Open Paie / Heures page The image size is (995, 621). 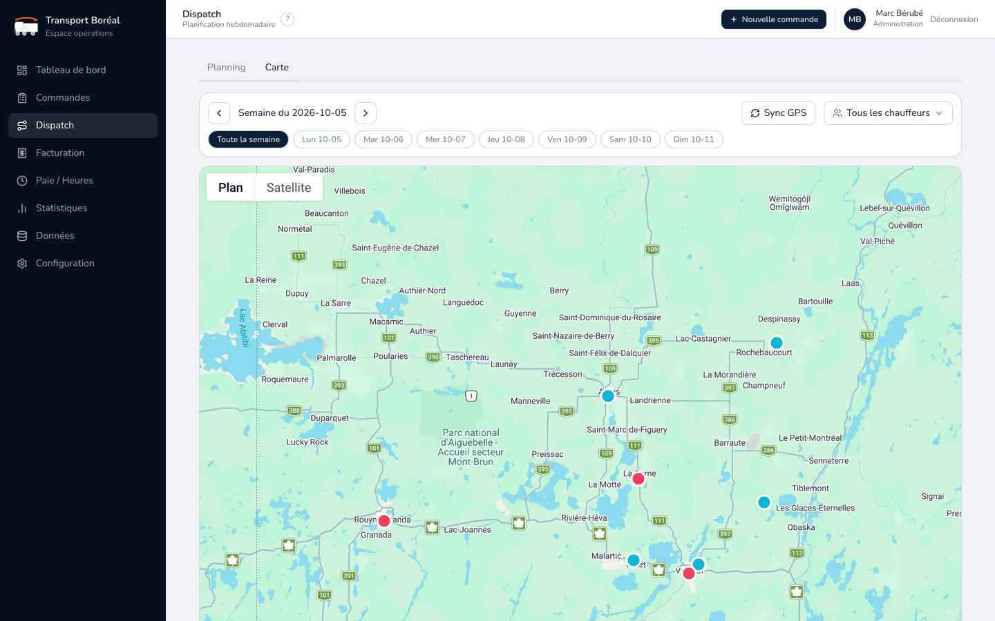coord(83,180)
